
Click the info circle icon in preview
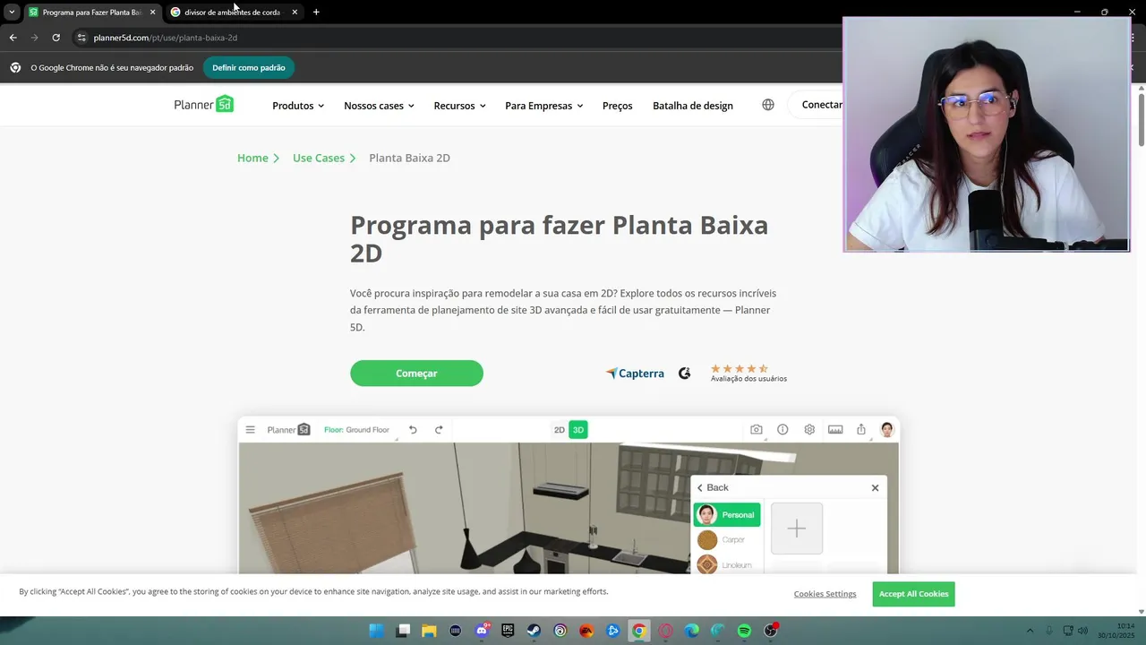coord(783,429)
